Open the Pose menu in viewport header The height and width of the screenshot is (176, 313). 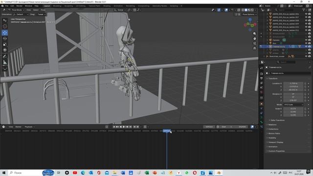(x=43, y=10)
